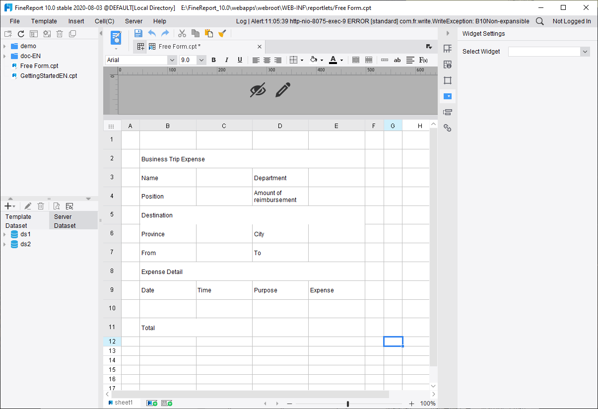Click the pencil edit icon in header area
Screen dimensions: 598x409
pyautogui.click(x=283, y=90)
